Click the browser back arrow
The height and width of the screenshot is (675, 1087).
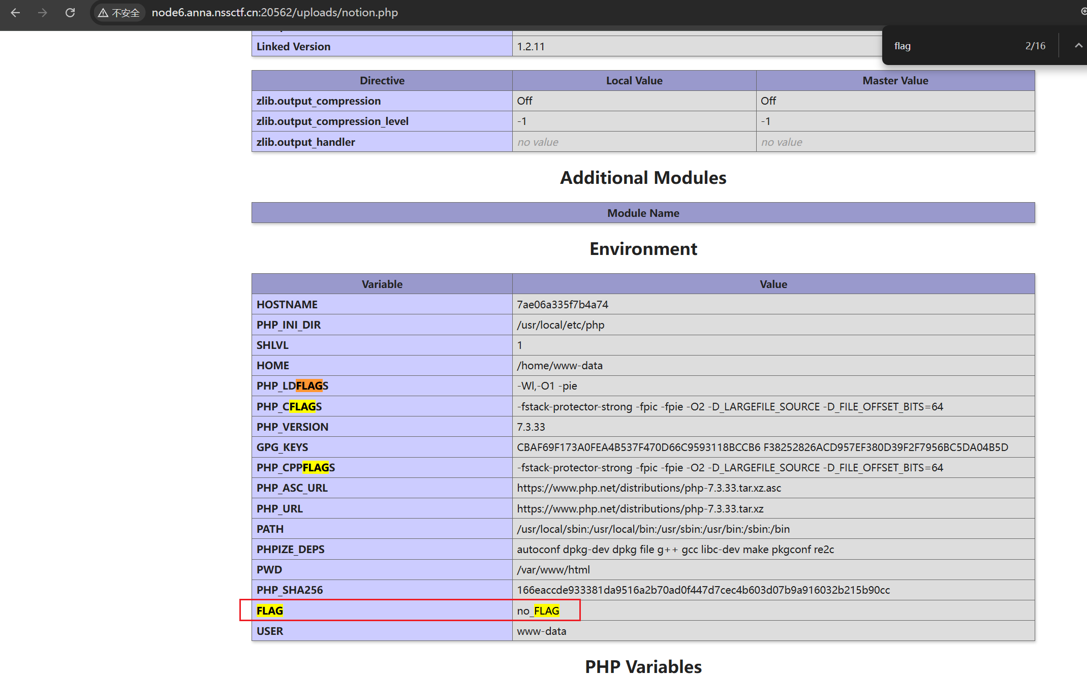pos(15,13)
